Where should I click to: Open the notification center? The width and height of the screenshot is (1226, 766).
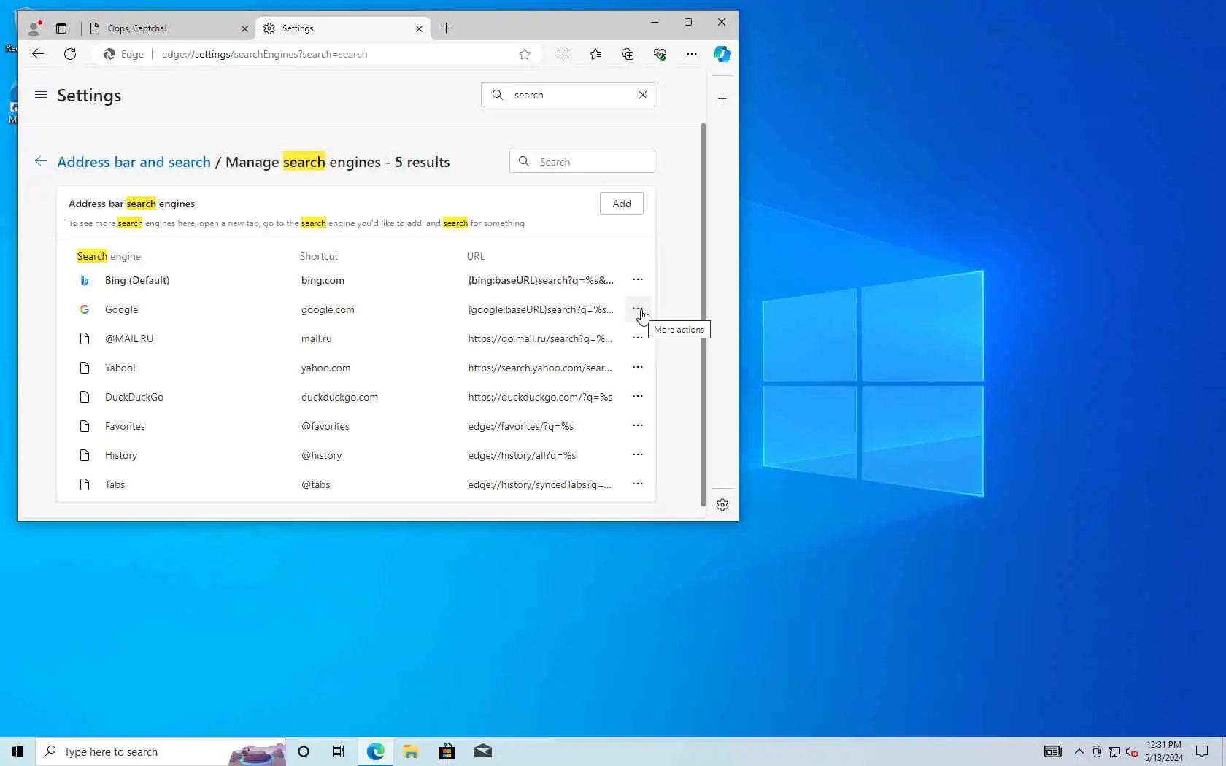click(1202, 751)
